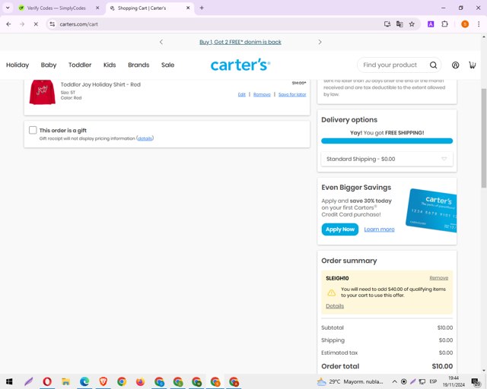This screenshot has height=389, width=487.
Task: Check the This order is a gift box
Action: coord(33,130)
